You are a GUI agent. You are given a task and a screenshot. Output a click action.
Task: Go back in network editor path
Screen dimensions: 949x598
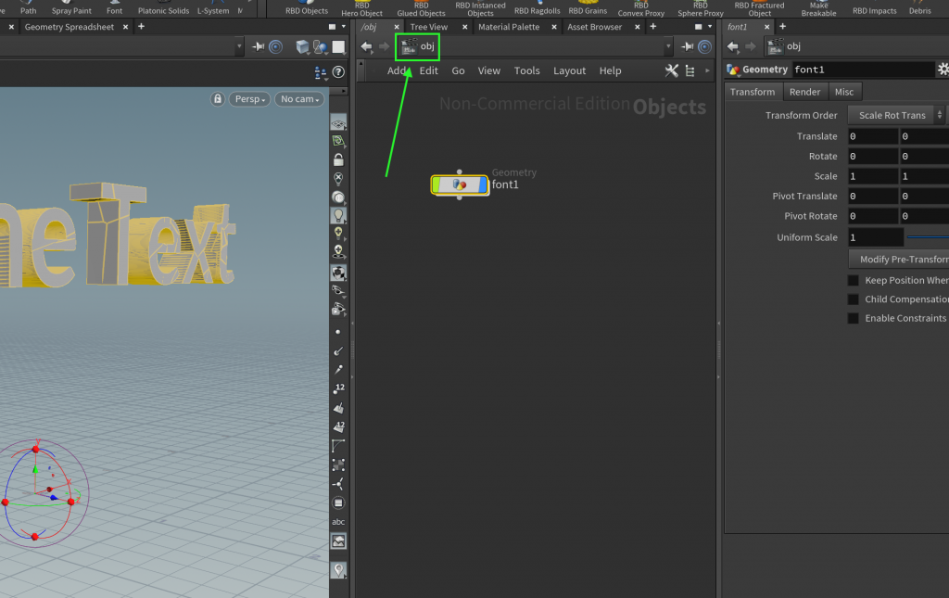pyautogui.click(x=366, y=46)
